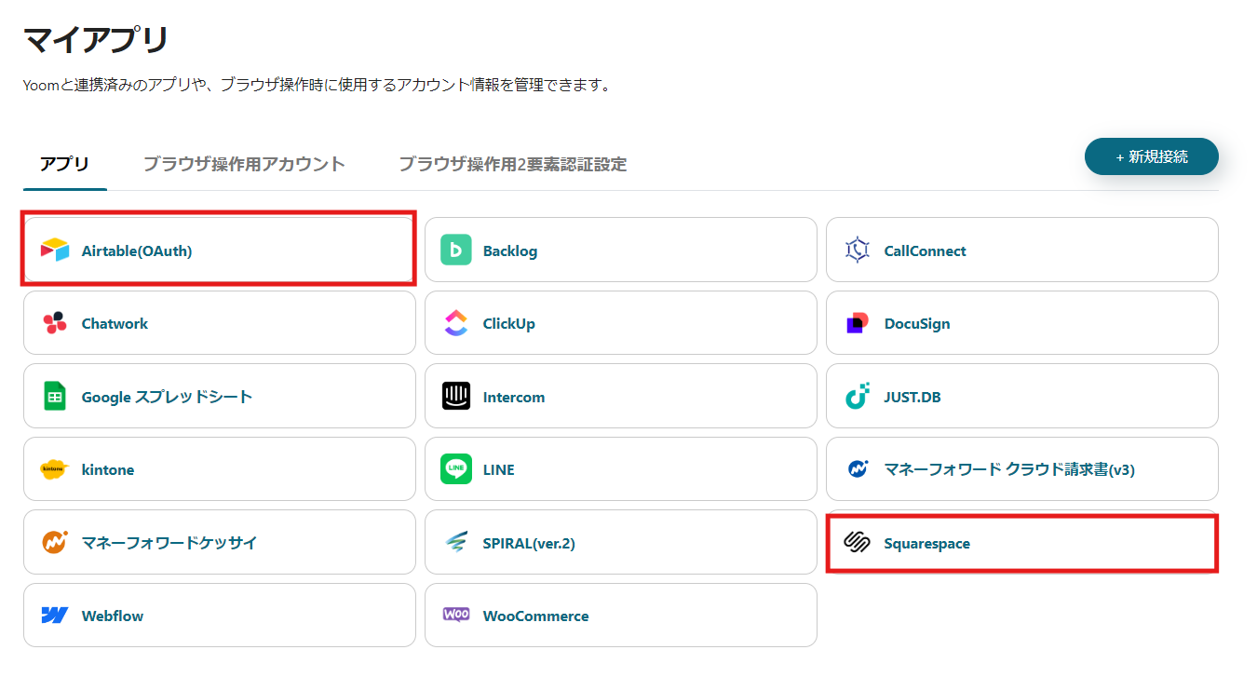1257x677 pixels.
Task: Click the DocuSign logo icon
Action: [x=857, y=323]
